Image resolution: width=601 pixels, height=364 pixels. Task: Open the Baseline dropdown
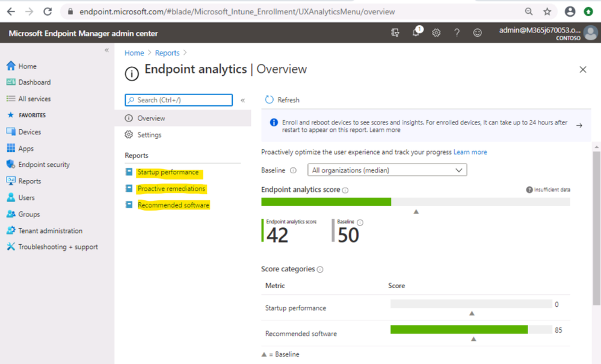tap(387, 170)
